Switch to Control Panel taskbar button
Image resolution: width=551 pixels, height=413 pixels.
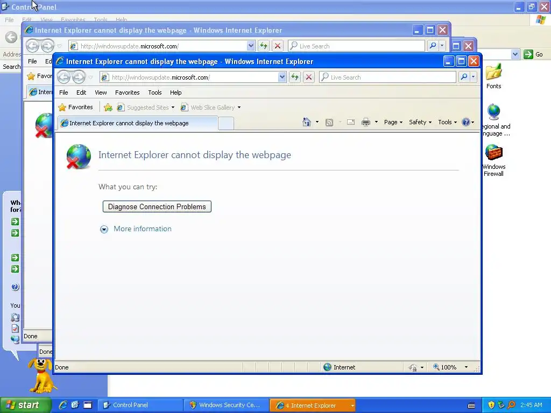click(140, 405)
